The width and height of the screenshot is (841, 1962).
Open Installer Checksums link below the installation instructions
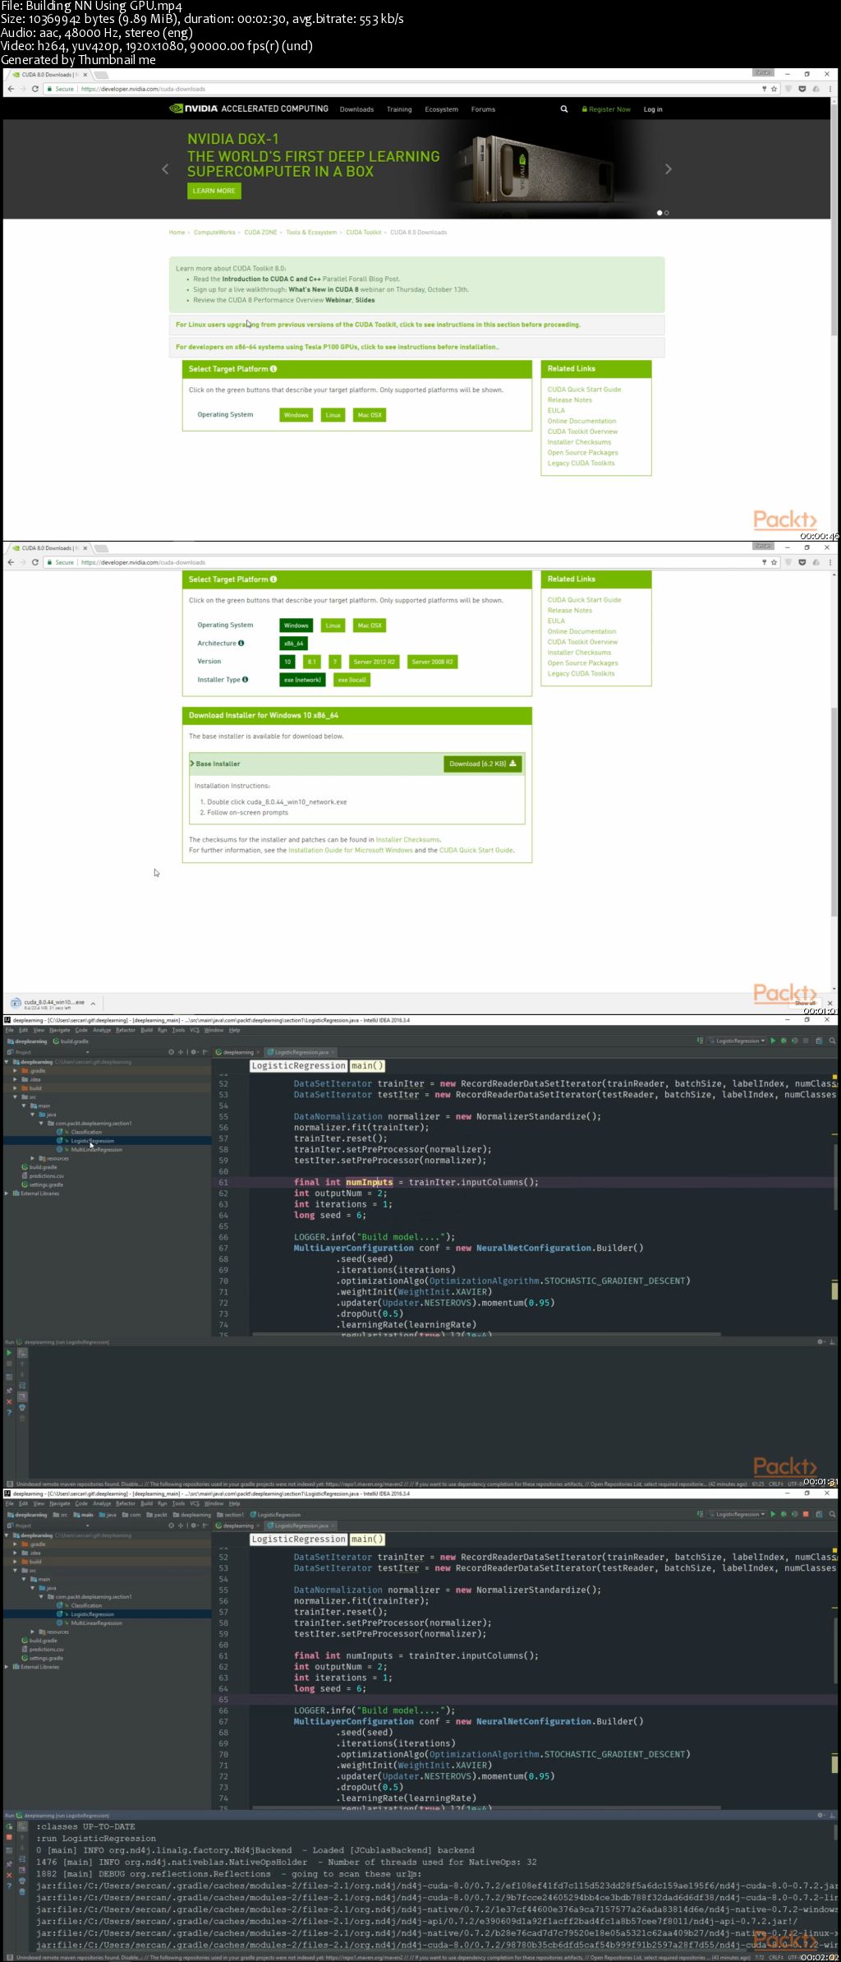tap(407, 840)
